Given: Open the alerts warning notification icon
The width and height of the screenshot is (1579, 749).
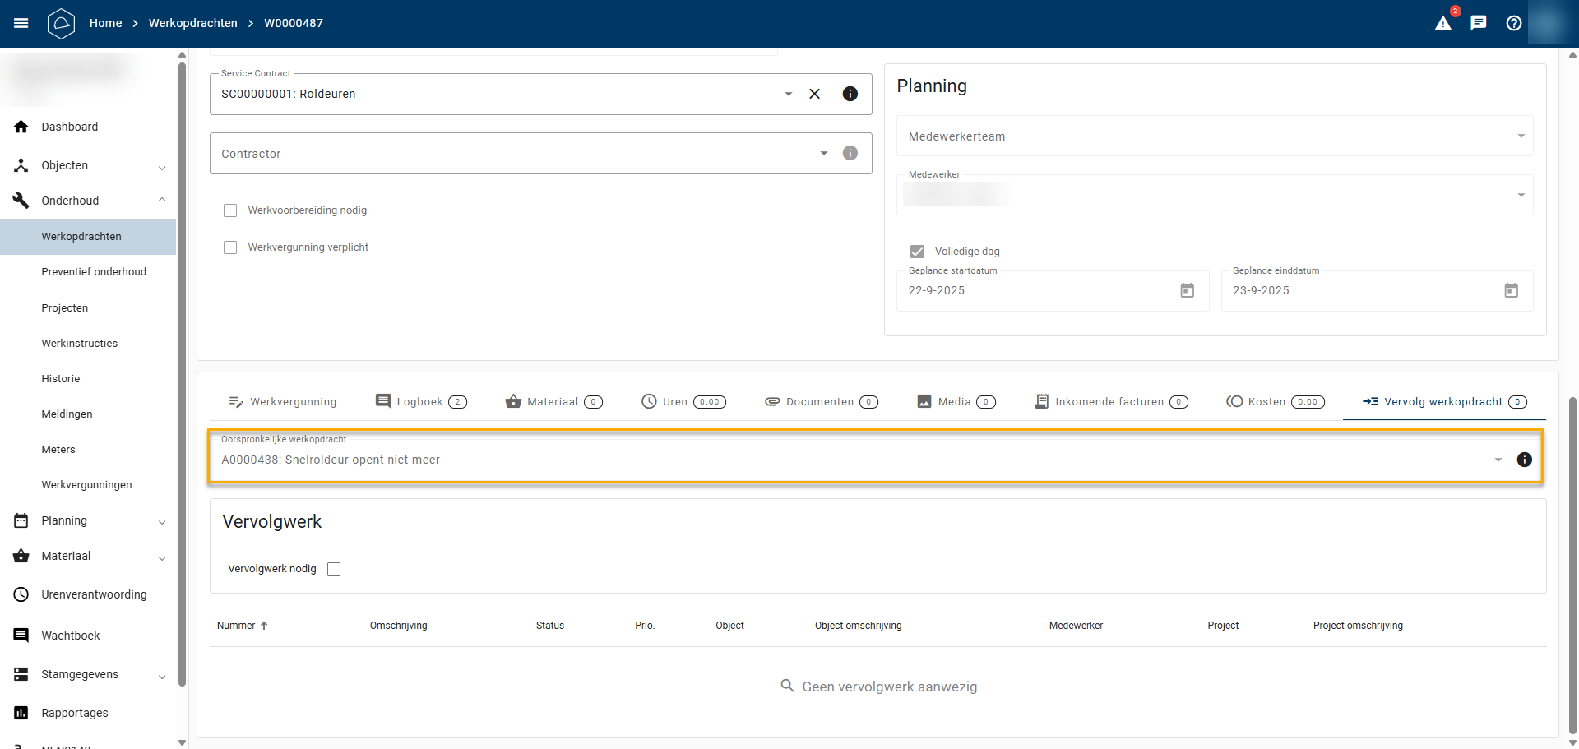Looking at the screenshot, I should click(x=1443, y=23).
